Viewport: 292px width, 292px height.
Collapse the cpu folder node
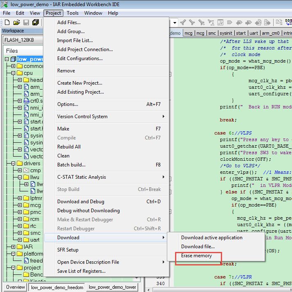[x=13, y=73]
